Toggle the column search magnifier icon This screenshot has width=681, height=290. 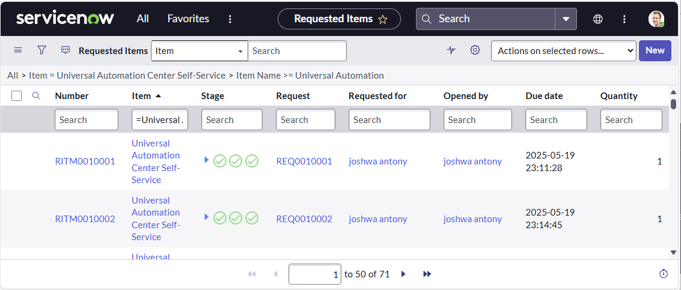click(37, 96)
